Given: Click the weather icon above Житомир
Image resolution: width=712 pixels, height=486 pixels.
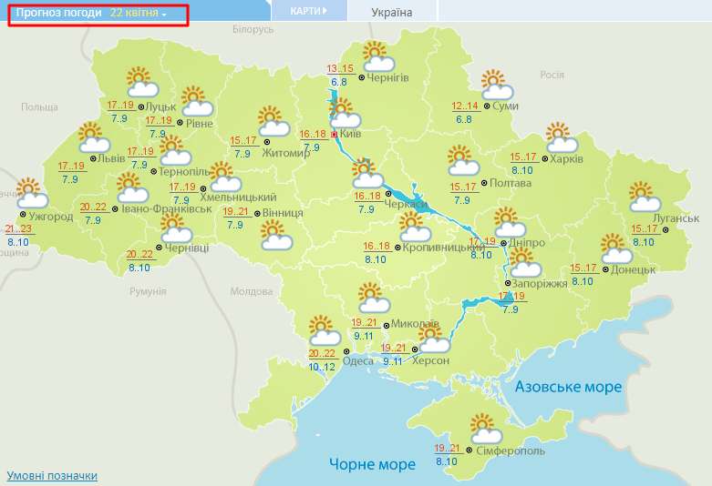Looking at the screenshot, I should point(273,121).
